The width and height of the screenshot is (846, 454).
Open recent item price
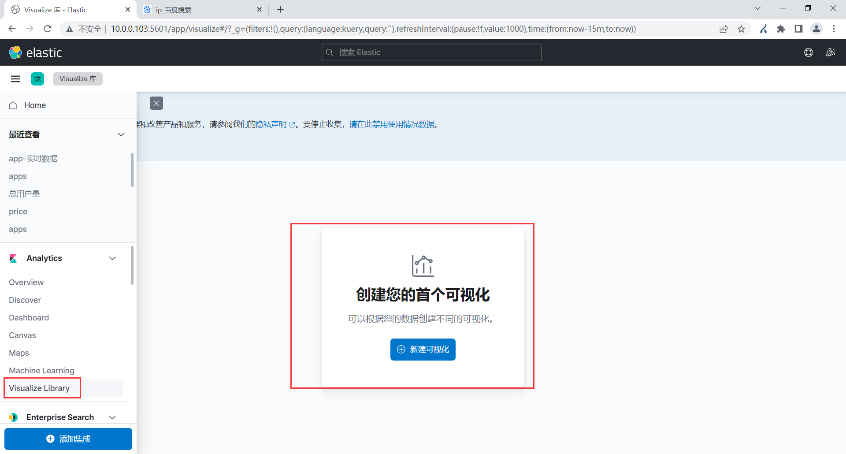pyautogui.click(x=18, y=212)
